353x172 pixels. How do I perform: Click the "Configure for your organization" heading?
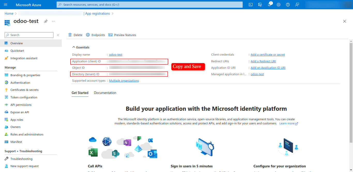[x=280, y=166]
